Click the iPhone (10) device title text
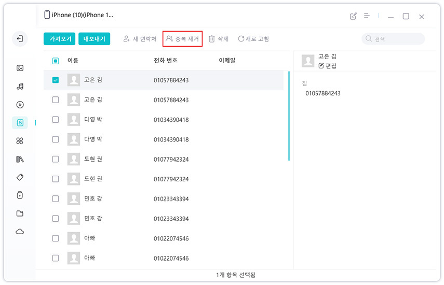Viewport: 444px width, 285px height. click(x=83, y=15)
